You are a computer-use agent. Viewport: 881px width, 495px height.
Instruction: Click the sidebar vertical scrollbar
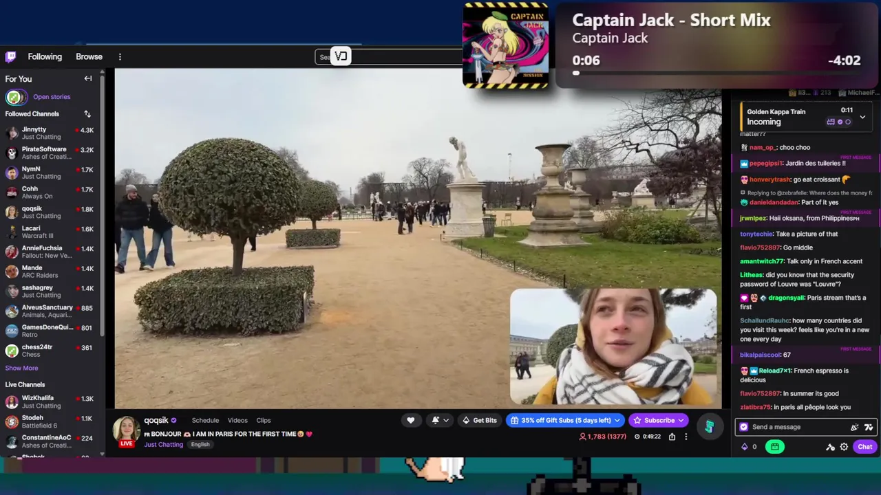pos(102,206)
